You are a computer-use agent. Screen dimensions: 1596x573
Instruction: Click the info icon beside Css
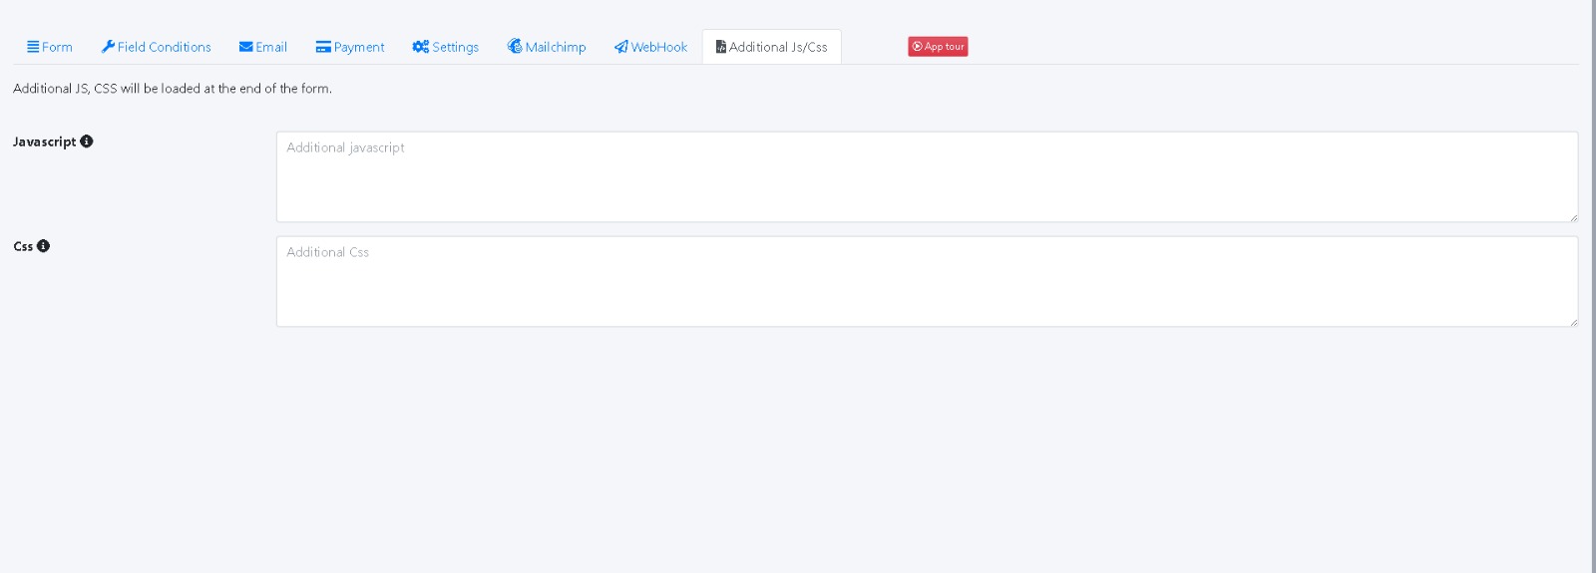[x=43, y=246]
